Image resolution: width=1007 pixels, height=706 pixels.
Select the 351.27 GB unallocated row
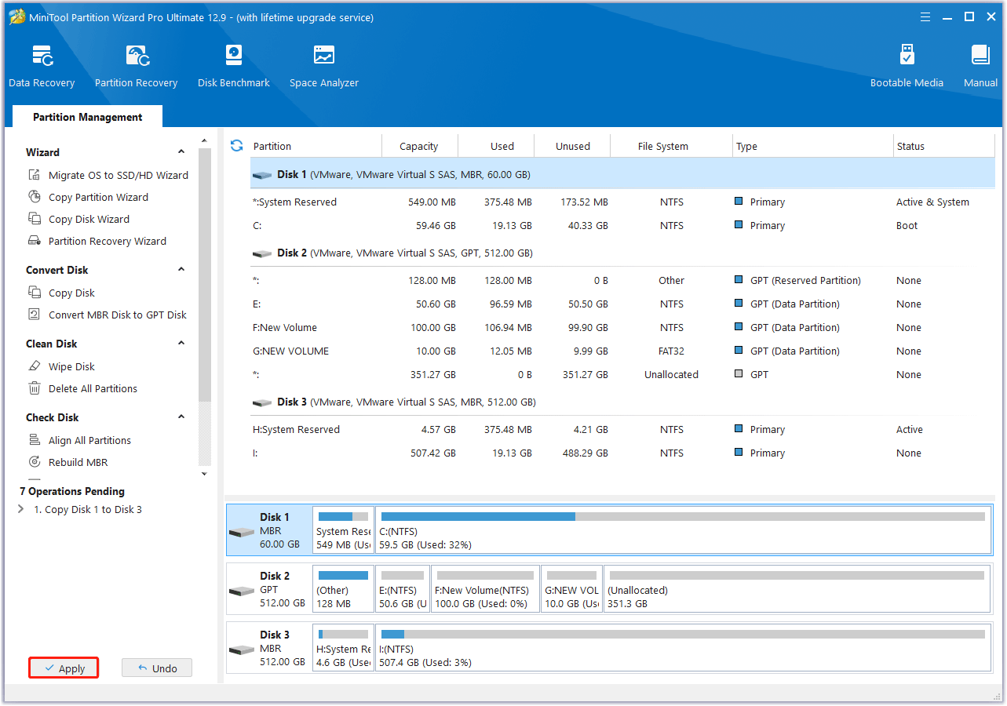(622, 374)
